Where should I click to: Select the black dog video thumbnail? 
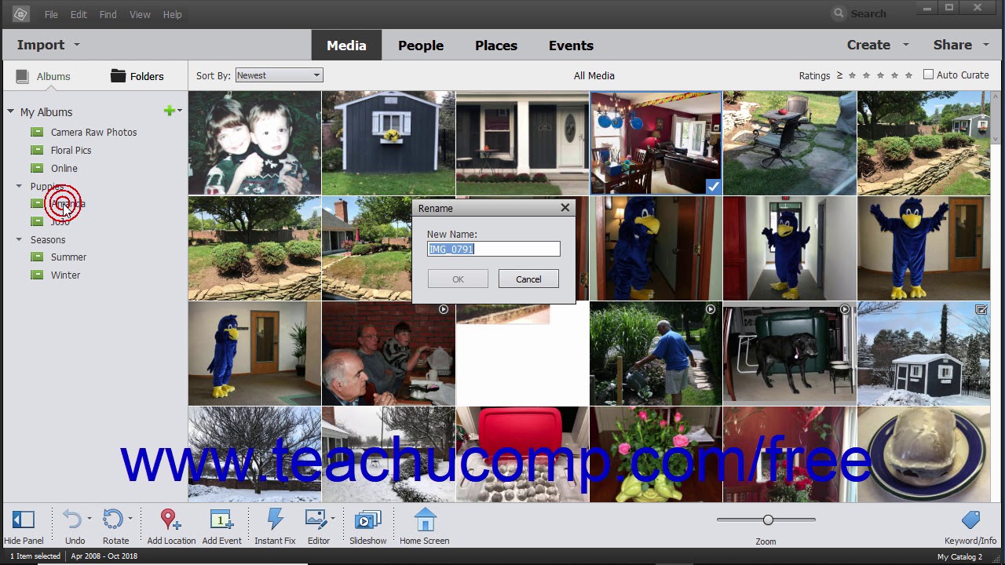coord(790,353)
